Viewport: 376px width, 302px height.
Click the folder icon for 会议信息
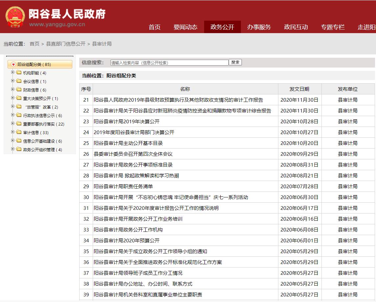pos(19,81)
